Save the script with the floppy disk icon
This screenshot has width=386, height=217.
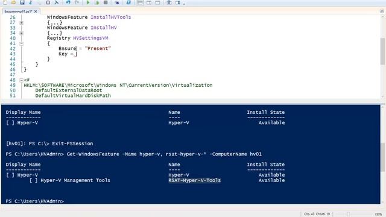(22, 2)
